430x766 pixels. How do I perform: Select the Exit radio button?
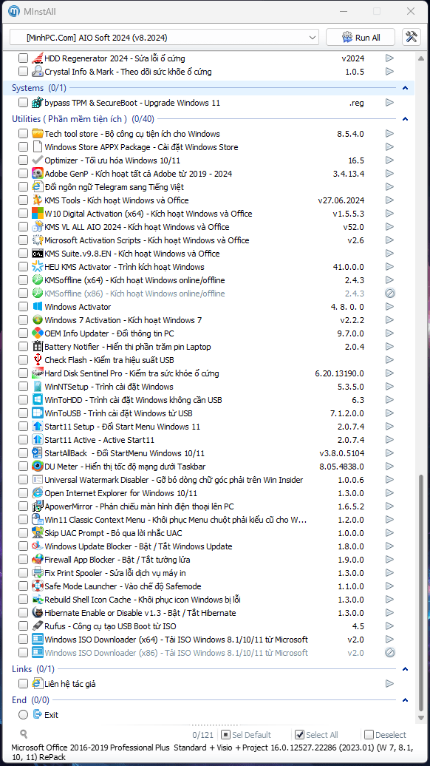tap(23, 715)
